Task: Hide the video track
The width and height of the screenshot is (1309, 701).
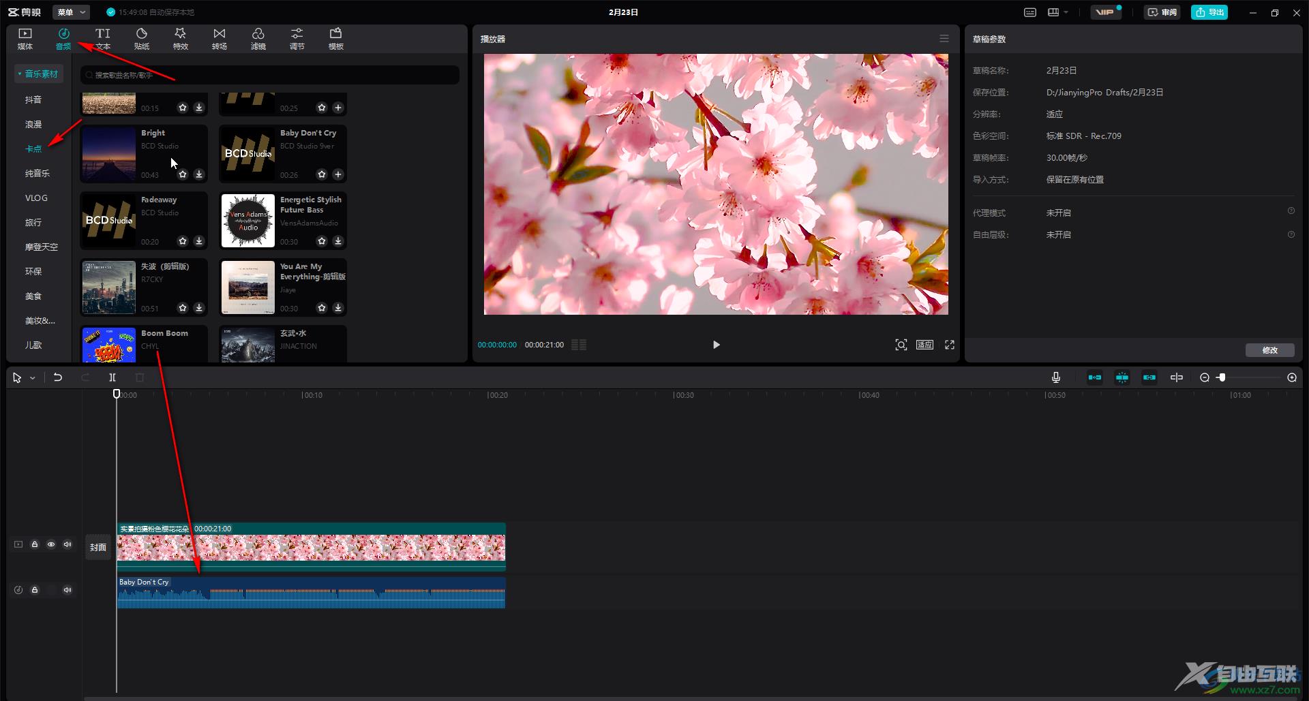Action: pos(51,544)
